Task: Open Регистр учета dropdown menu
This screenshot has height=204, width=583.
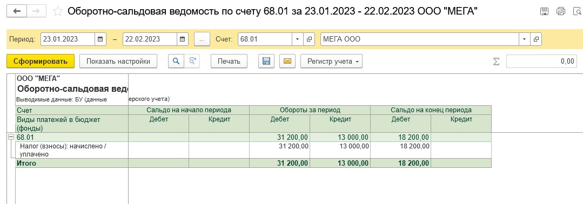Action: tap(331, 62)
